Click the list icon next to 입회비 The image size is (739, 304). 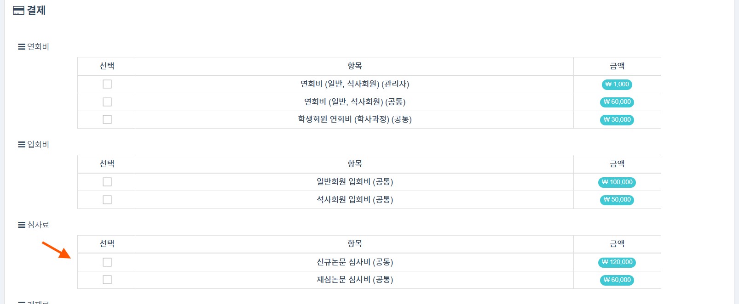coord(22,145)
